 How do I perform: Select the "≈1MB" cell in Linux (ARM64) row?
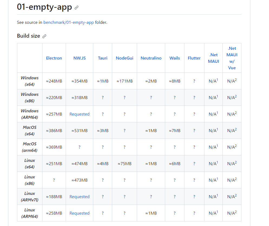click(x=151, y=213)
